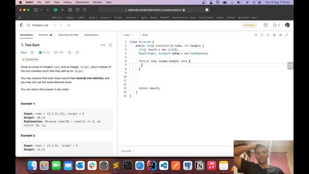Image resolution: width=309 pixels, height=174 pixels.
Task: Click the green Grammarly extension icon
Action: pyautogui.click(x=56, y=10)
